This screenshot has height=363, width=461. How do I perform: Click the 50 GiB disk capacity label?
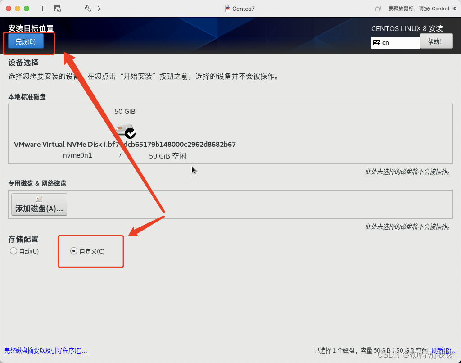(x=125, y=112)
